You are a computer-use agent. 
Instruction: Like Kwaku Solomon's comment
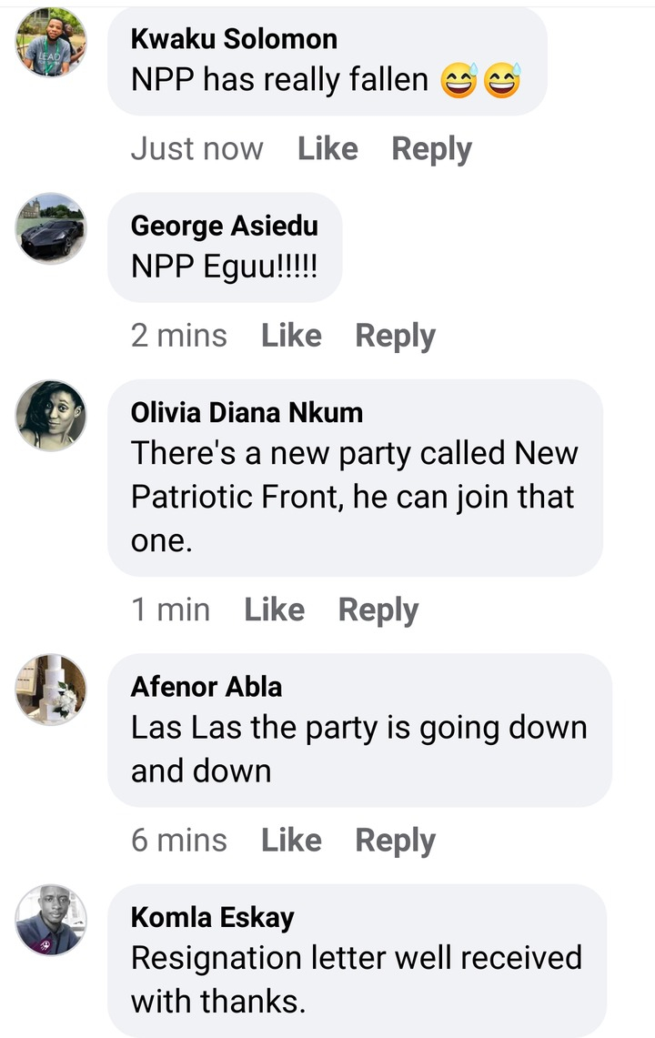pos(327,149)
